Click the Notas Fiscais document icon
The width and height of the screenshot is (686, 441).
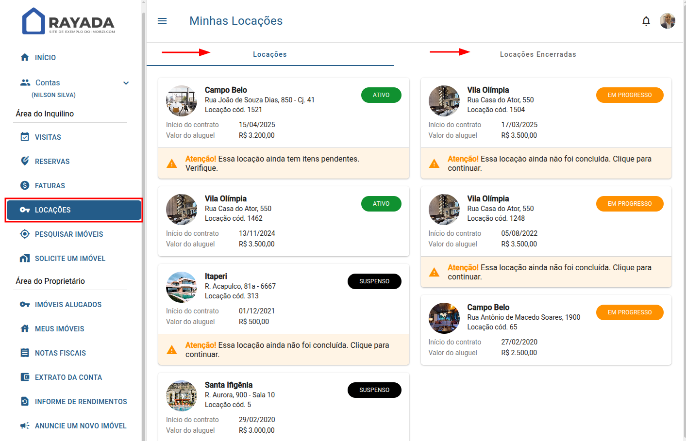click(25, 353)
